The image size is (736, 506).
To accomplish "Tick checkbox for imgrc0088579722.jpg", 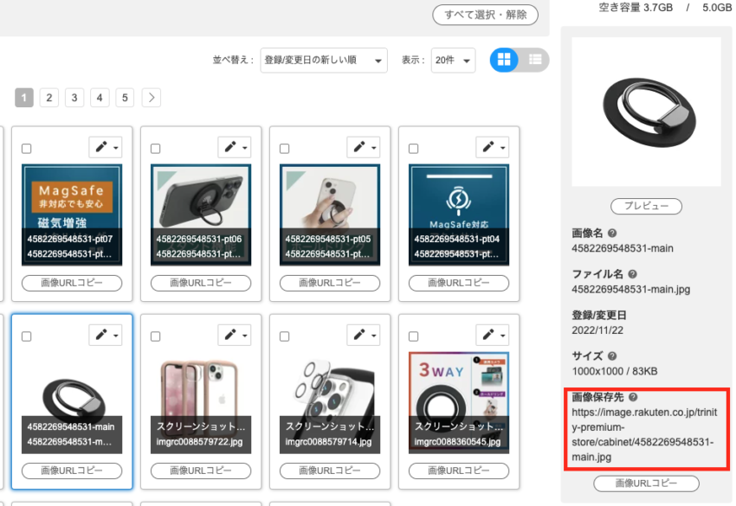I will [x=156, y=336].
